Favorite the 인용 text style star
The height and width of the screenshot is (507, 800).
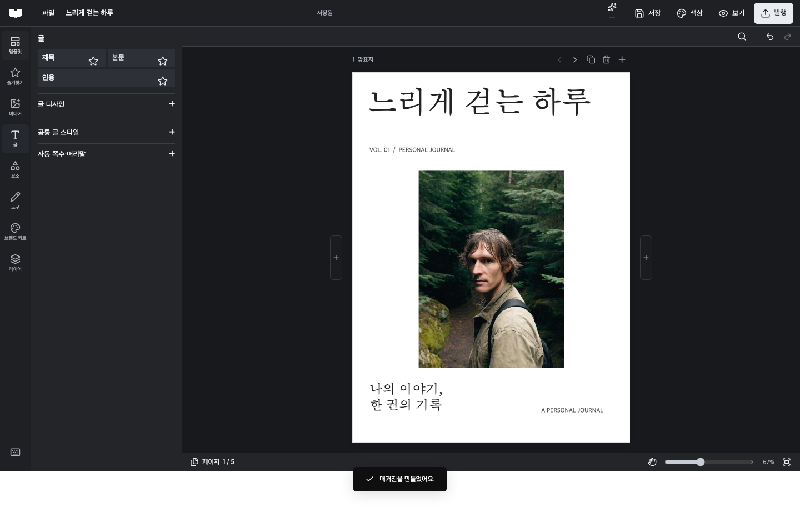point(163,81)
